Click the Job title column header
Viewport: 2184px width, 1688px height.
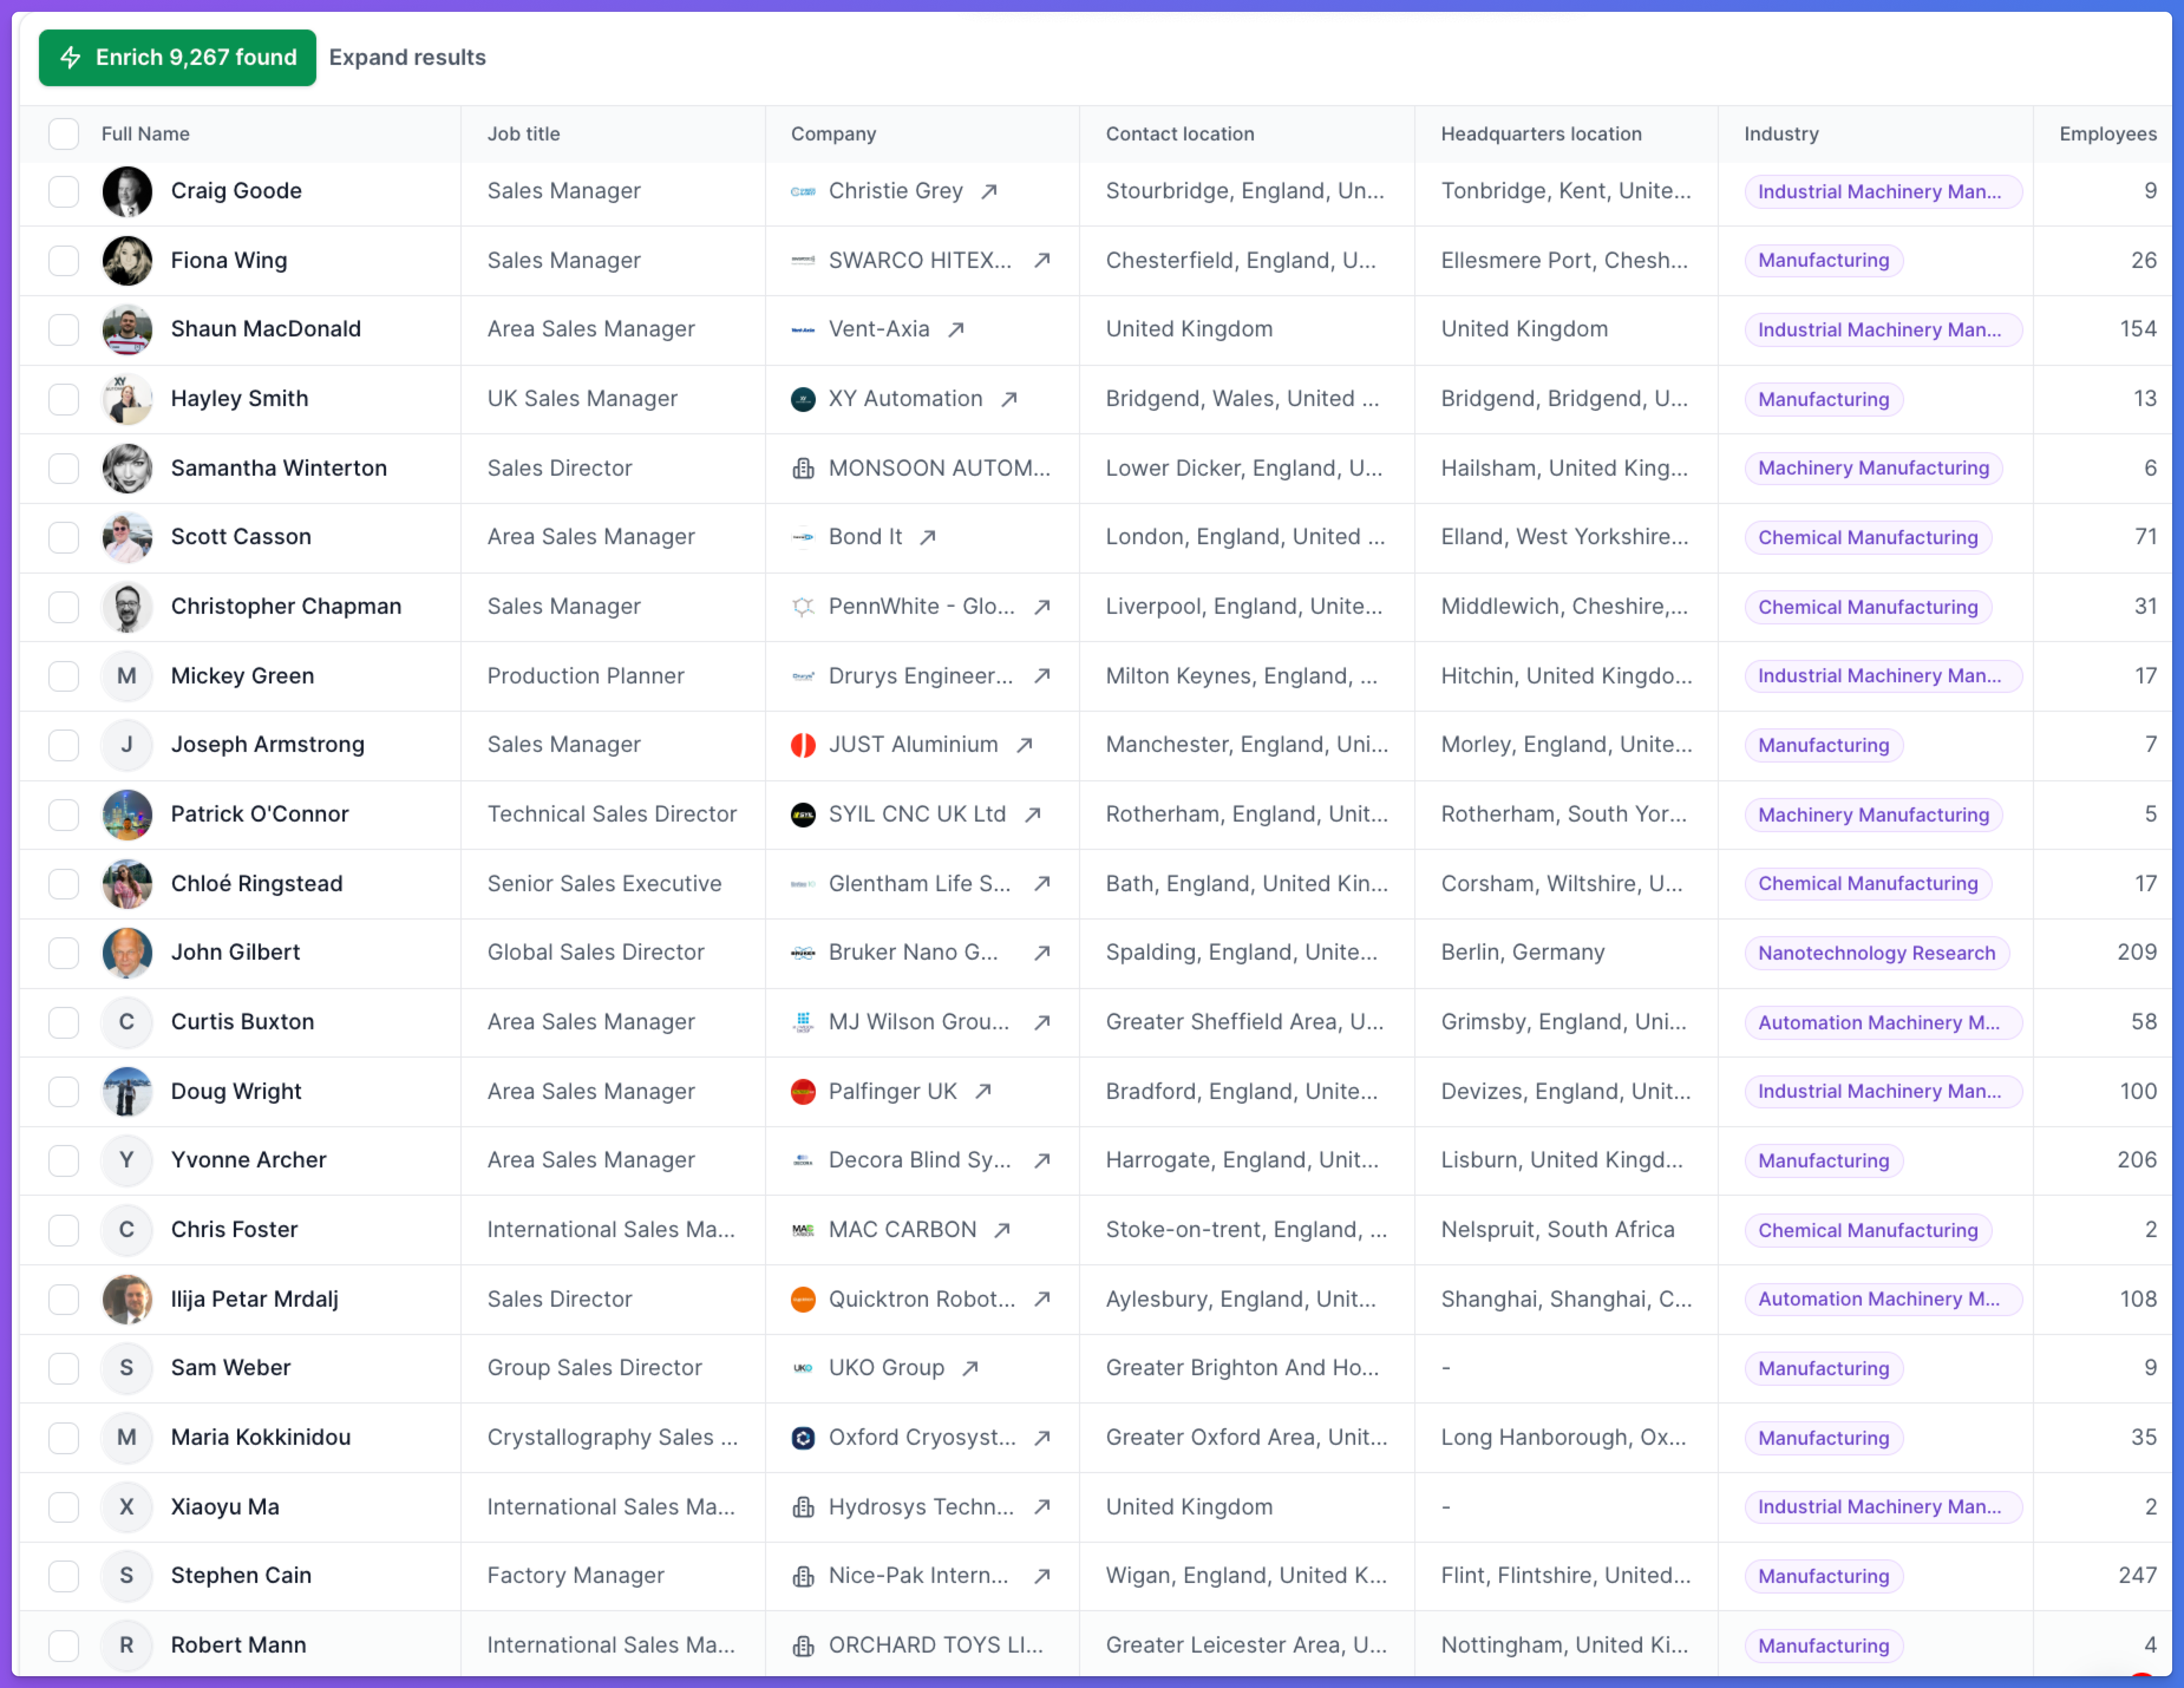(523, 134)
